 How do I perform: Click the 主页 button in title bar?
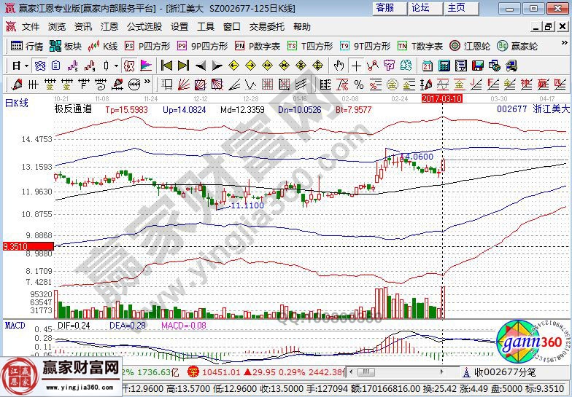pos(461,8)
